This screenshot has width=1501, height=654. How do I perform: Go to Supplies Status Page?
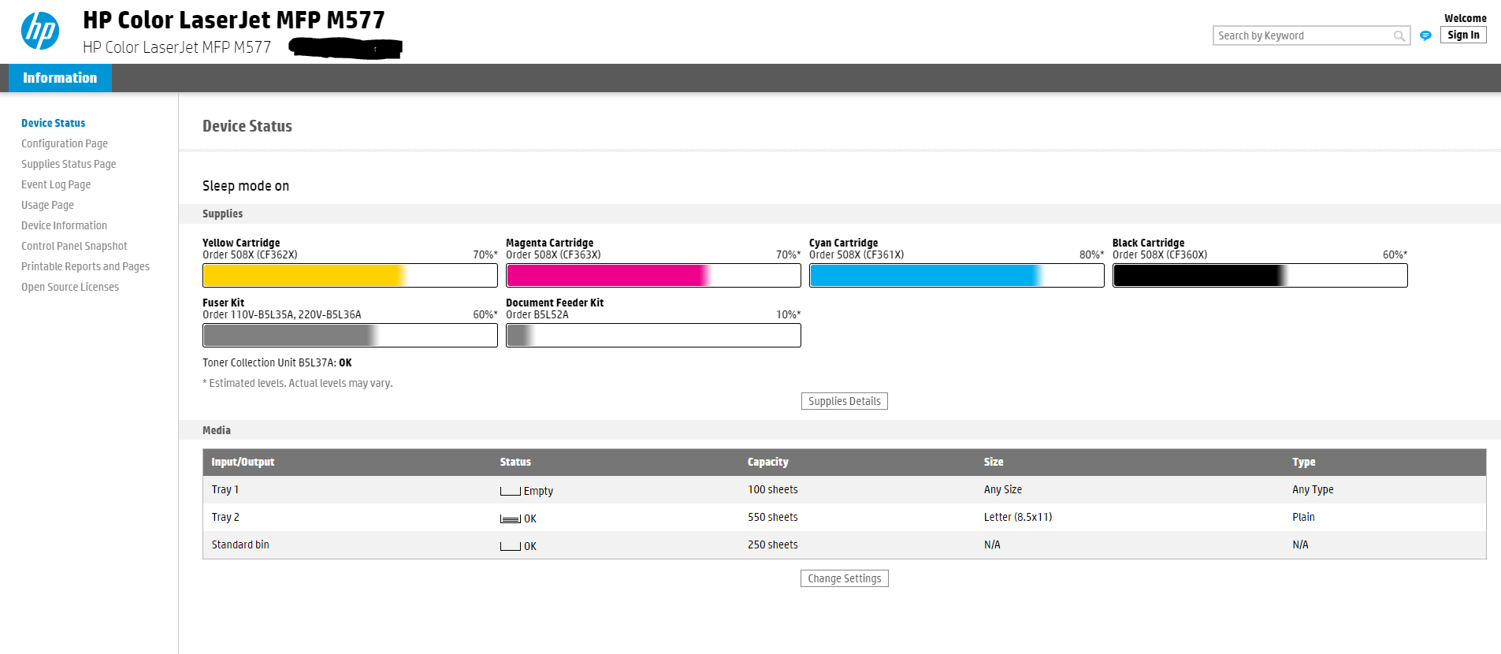[69, 164]
